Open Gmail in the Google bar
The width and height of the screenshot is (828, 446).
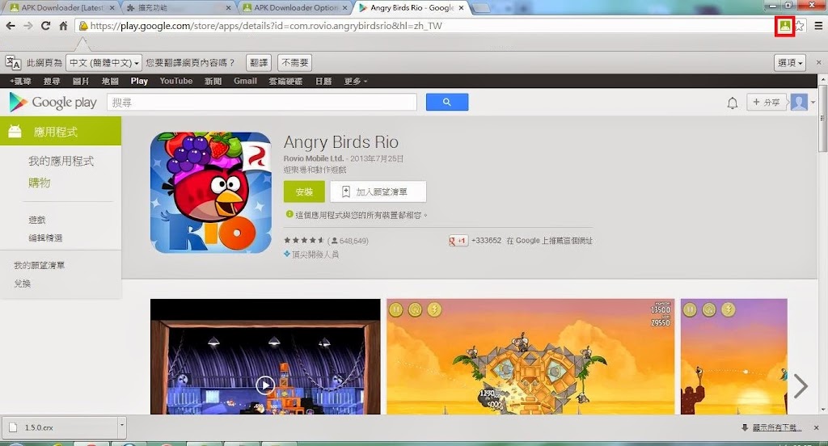click(x=245, y=82)
